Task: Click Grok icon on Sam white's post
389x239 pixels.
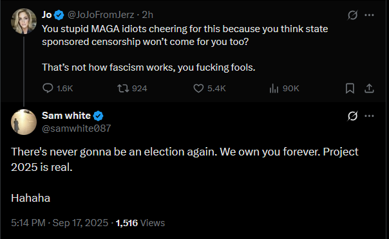Action: [x=352, y=116]
